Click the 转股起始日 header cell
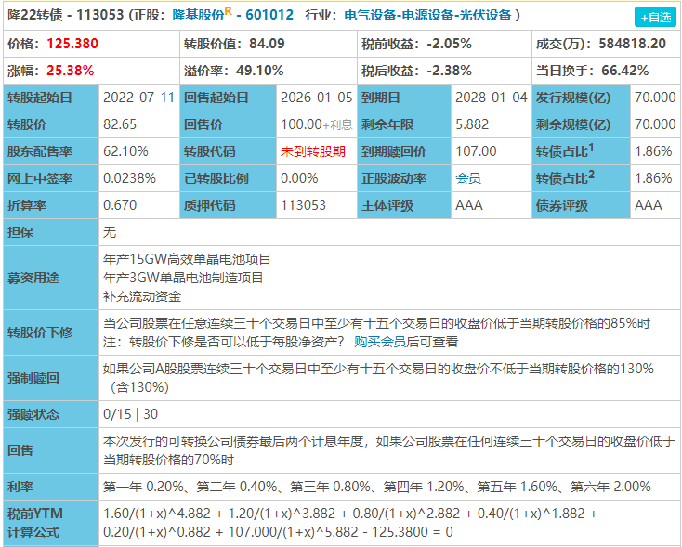 (51, 98)
